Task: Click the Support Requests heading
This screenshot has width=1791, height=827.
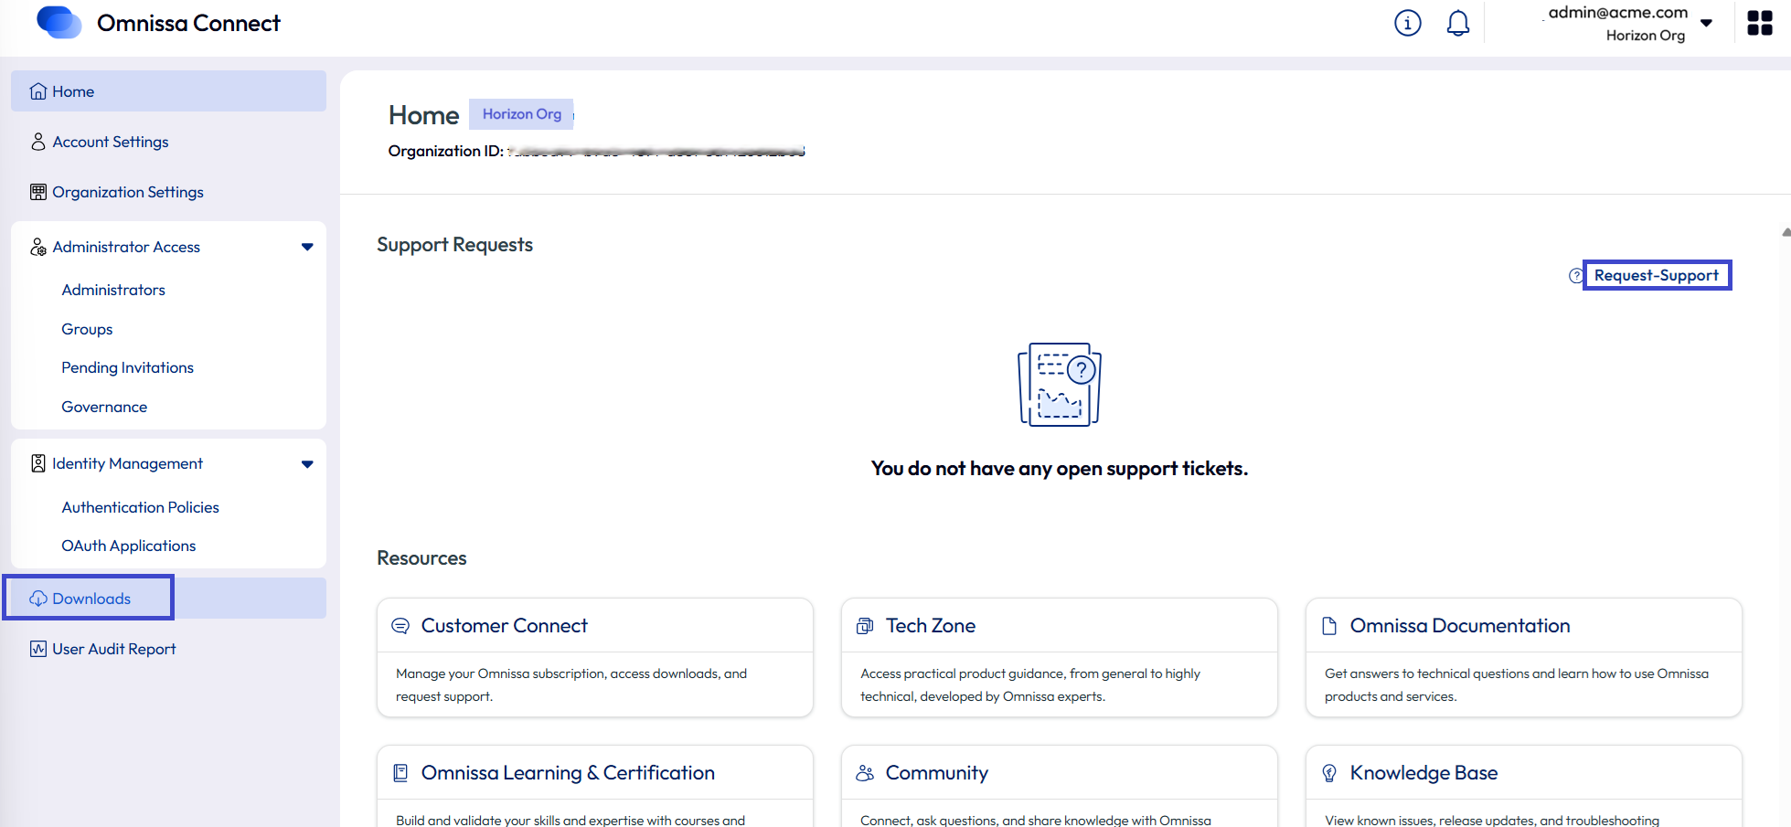Action: pos(454,245)
